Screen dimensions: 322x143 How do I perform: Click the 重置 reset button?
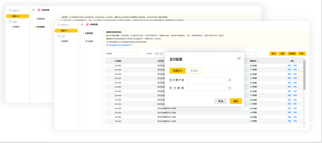(x=282, y=54)
